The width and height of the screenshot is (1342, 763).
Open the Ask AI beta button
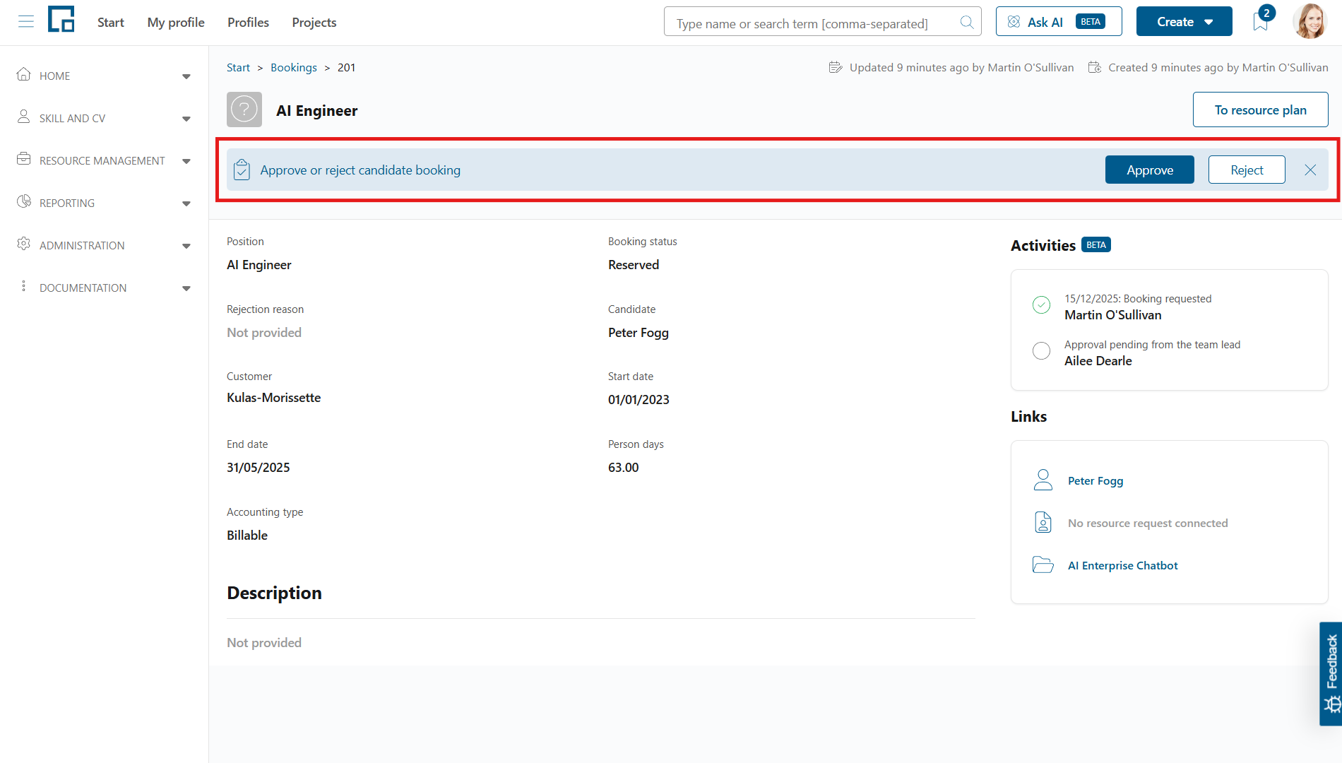click(x=1059, y=22)
